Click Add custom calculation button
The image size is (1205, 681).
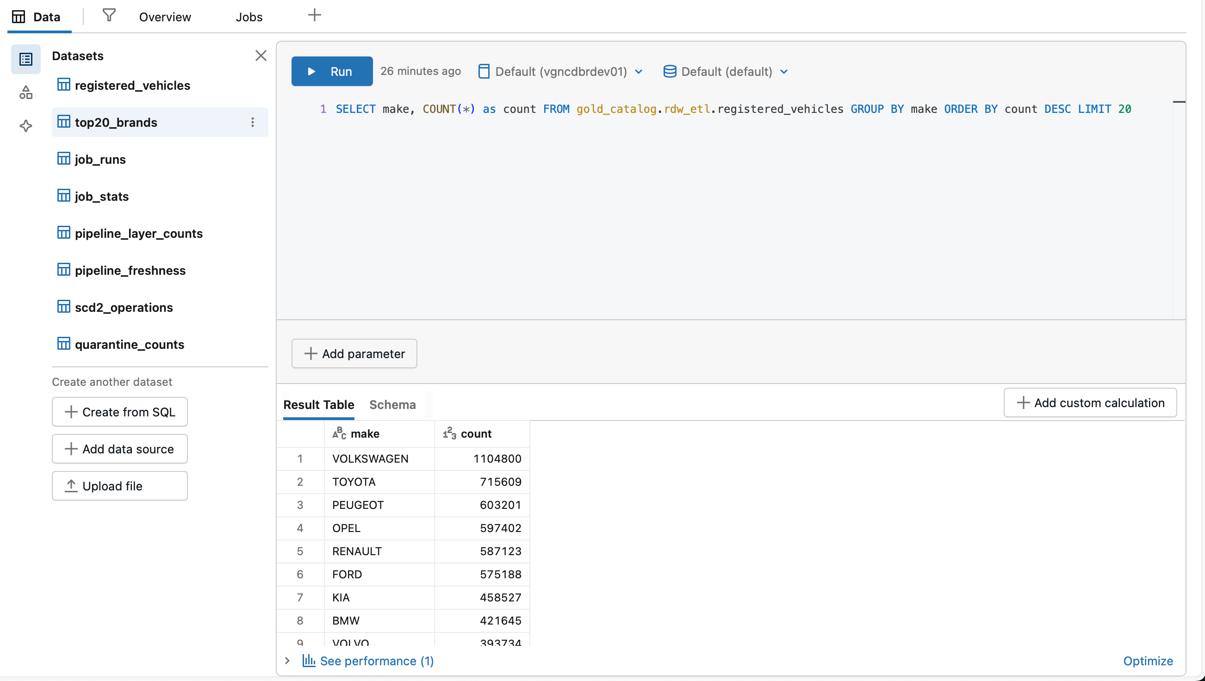coord(1089,402)
